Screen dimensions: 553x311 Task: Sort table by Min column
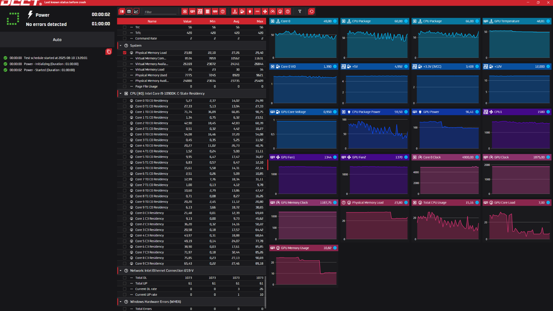(213, 21)
